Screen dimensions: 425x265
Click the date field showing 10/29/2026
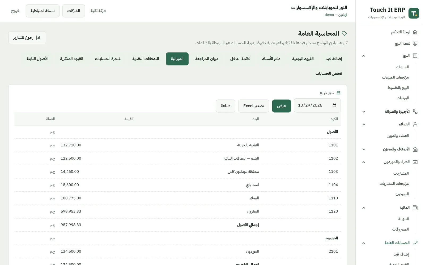click(317, 105)
